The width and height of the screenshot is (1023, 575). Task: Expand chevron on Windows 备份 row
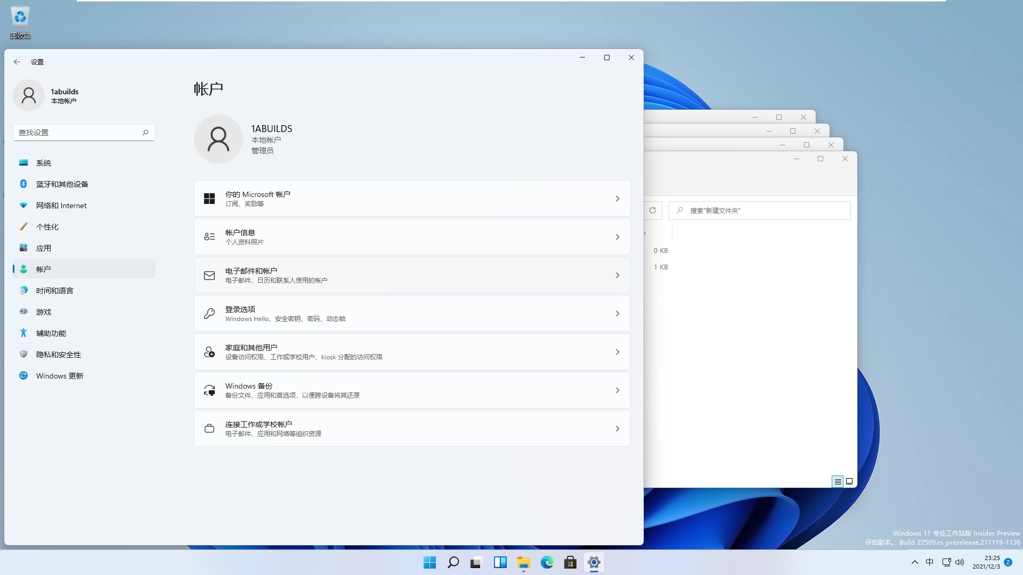618,390
